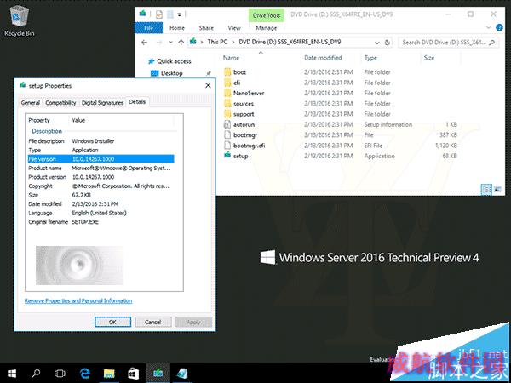Select the setup installer taskbar icon
511x383 pixels.
click(158, 373)
